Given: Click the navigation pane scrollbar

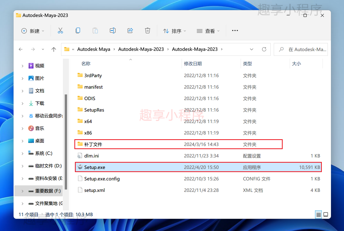Looking at the screenshot, I should pos(66,142).
